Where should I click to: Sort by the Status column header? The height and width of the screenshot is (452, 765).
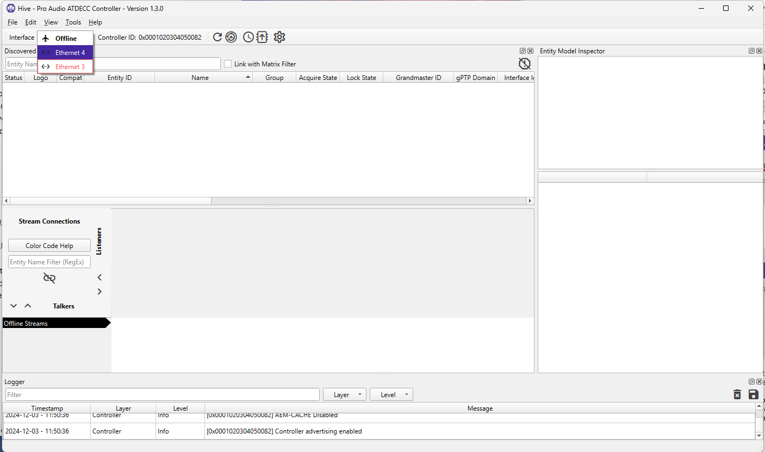[14, 78]
